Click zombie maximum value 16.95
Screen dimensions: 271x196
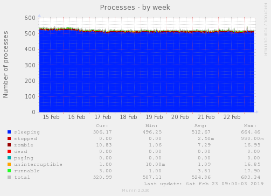coord(252,145)
